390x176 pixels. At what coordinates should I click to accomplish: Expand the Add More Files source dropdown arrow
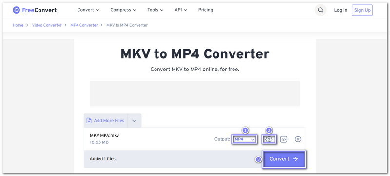coord(135,121)
